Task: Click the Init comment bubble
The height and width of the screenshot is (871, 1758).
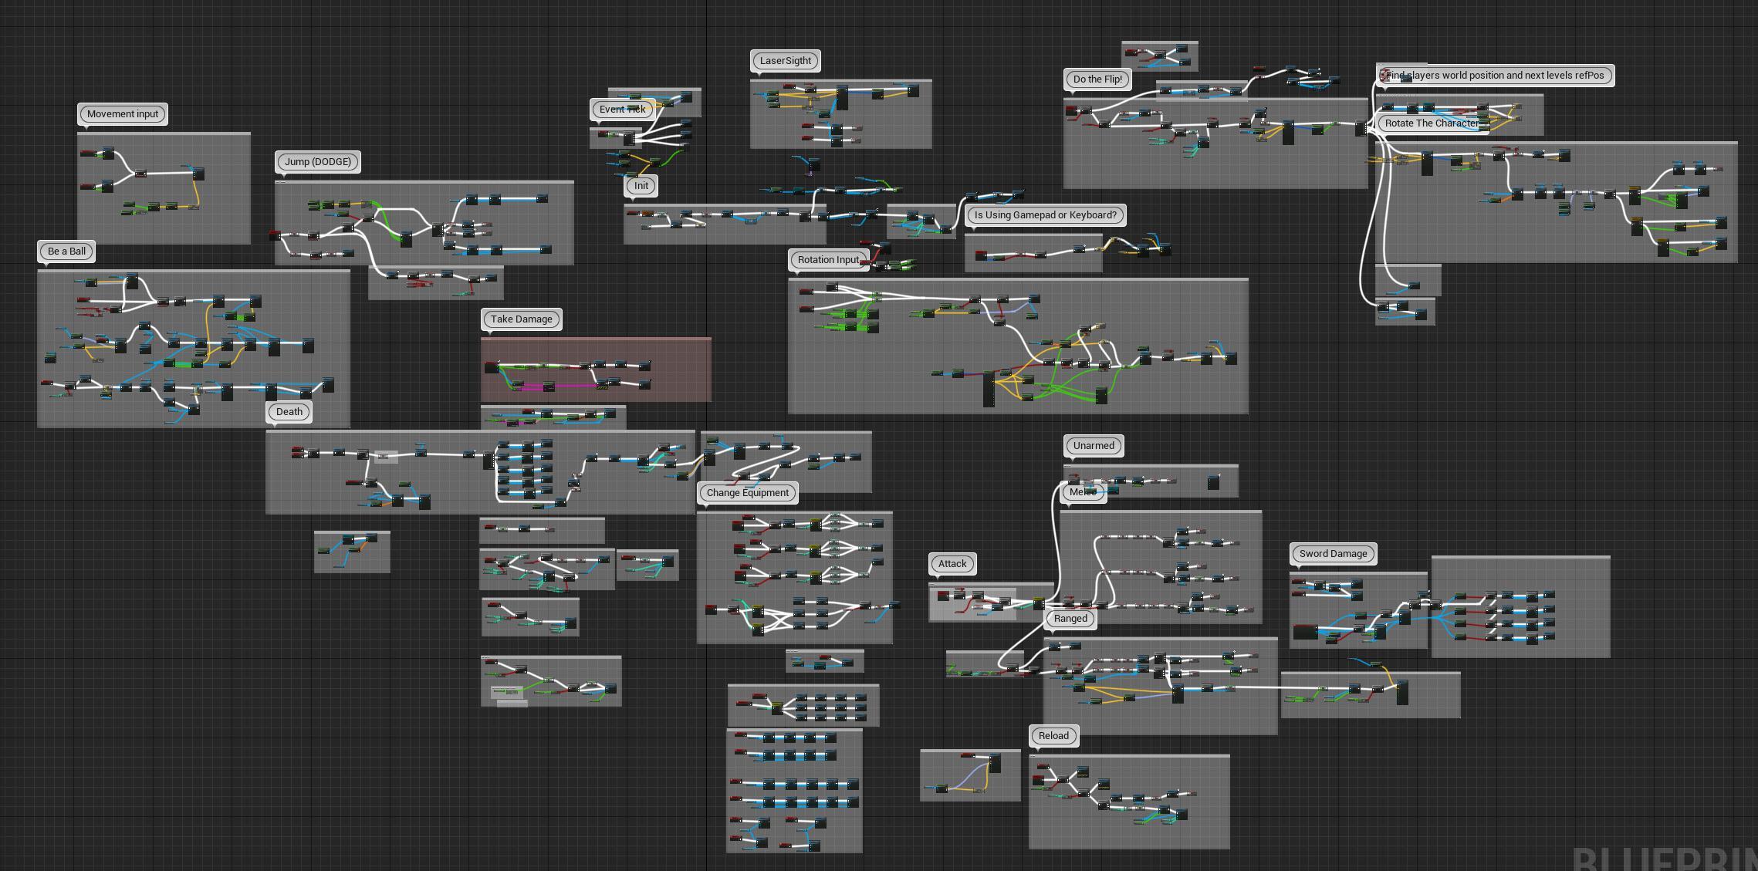Action: [x=641, y=186]
